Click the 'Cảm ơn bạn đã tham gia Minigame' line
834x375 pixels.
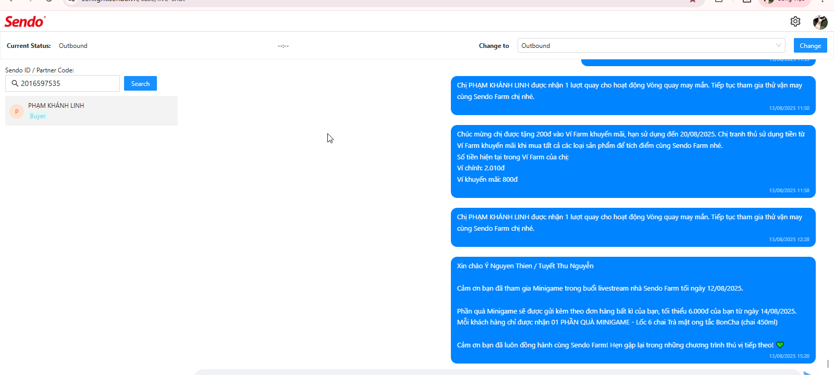600,289
